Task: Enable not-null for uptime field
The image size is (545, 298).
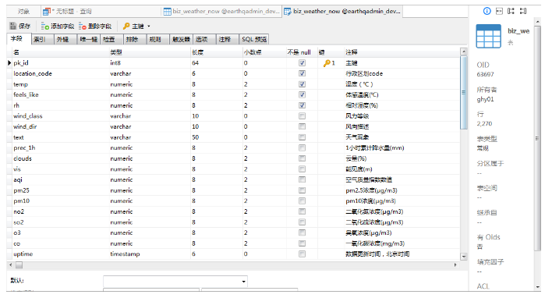Action: pyautogui.click(x=302, y=254)
